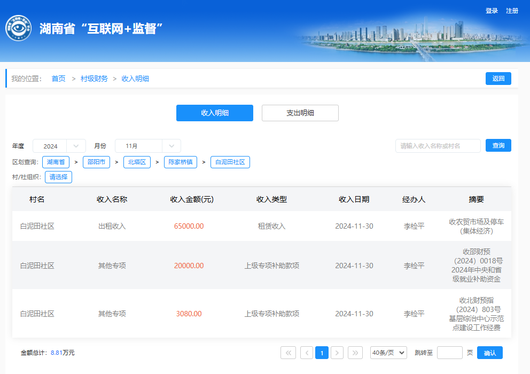
Task: Click 2024-11-30 in the 3080.00 row
Action: coord(354,314)
